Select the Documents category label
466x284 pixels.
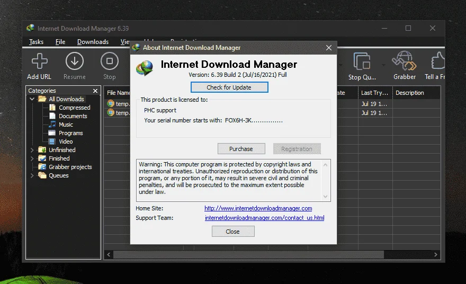click(73, 116)
